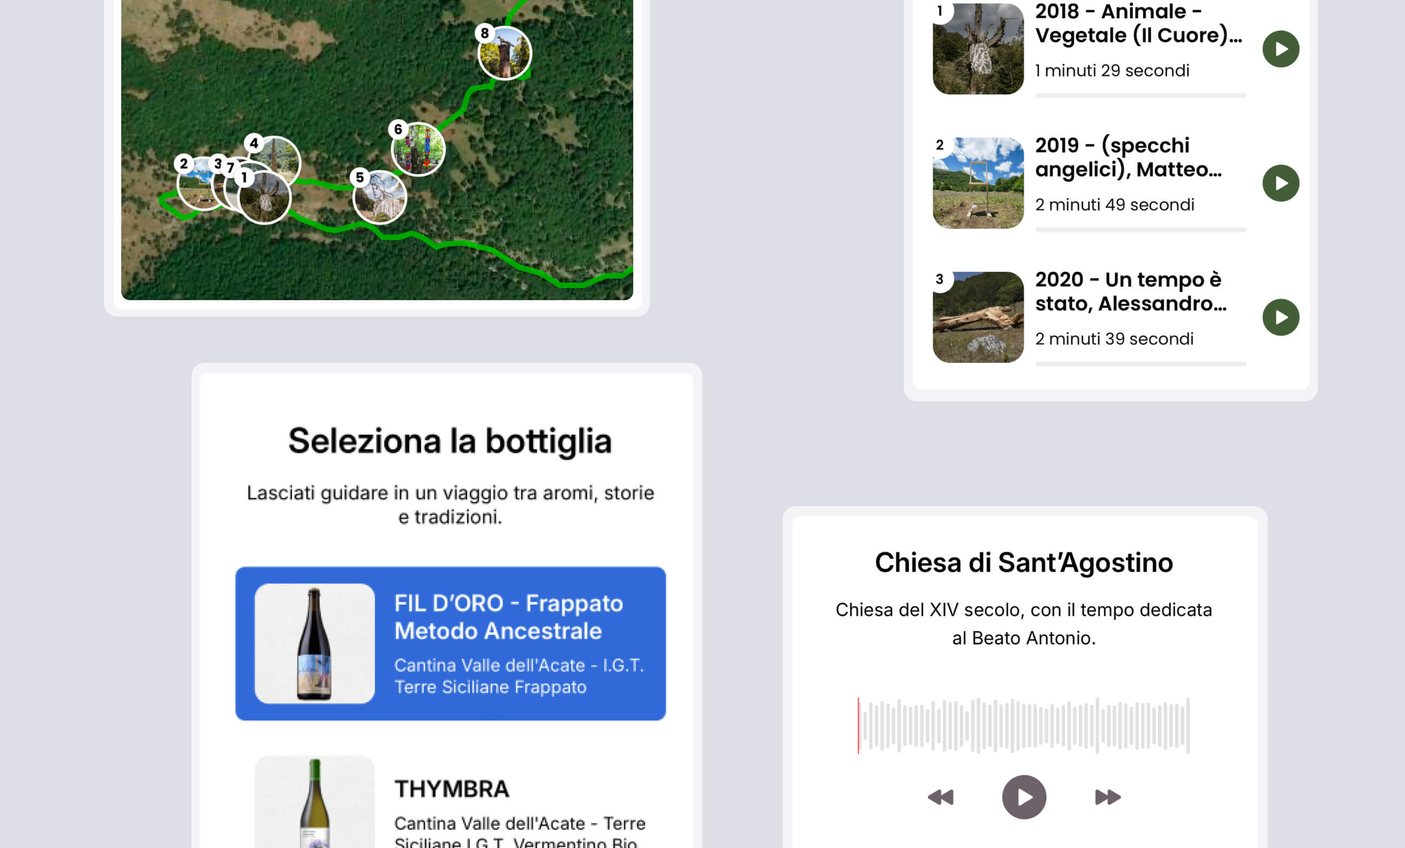
Task: Open map marker number 6
Action: (x=417, y=149)
